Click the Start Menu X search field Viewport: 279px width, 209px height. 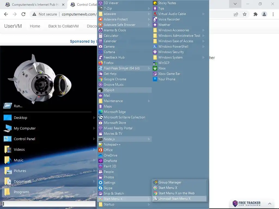pos(49,204)
